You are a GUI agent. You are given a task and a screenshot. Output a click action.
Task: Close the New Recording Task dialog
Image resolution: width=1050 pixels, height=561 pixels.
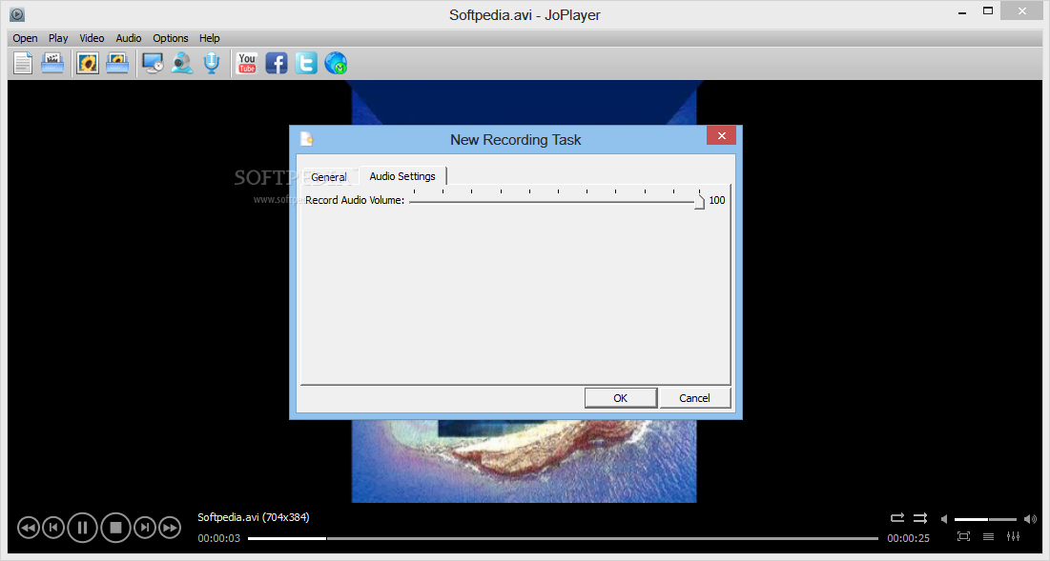(x=721, y=136)
